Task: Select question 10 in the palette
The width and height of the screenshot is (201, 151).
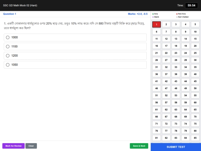Action: pyautogui.click(x=195, y=32)
